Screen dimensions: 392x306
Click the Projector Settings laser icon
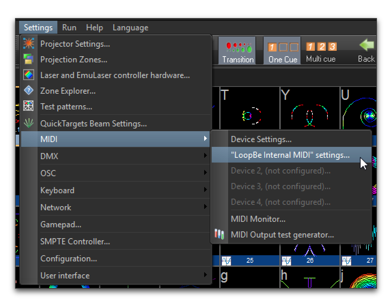pyautogui.click(x=29, y=44)
